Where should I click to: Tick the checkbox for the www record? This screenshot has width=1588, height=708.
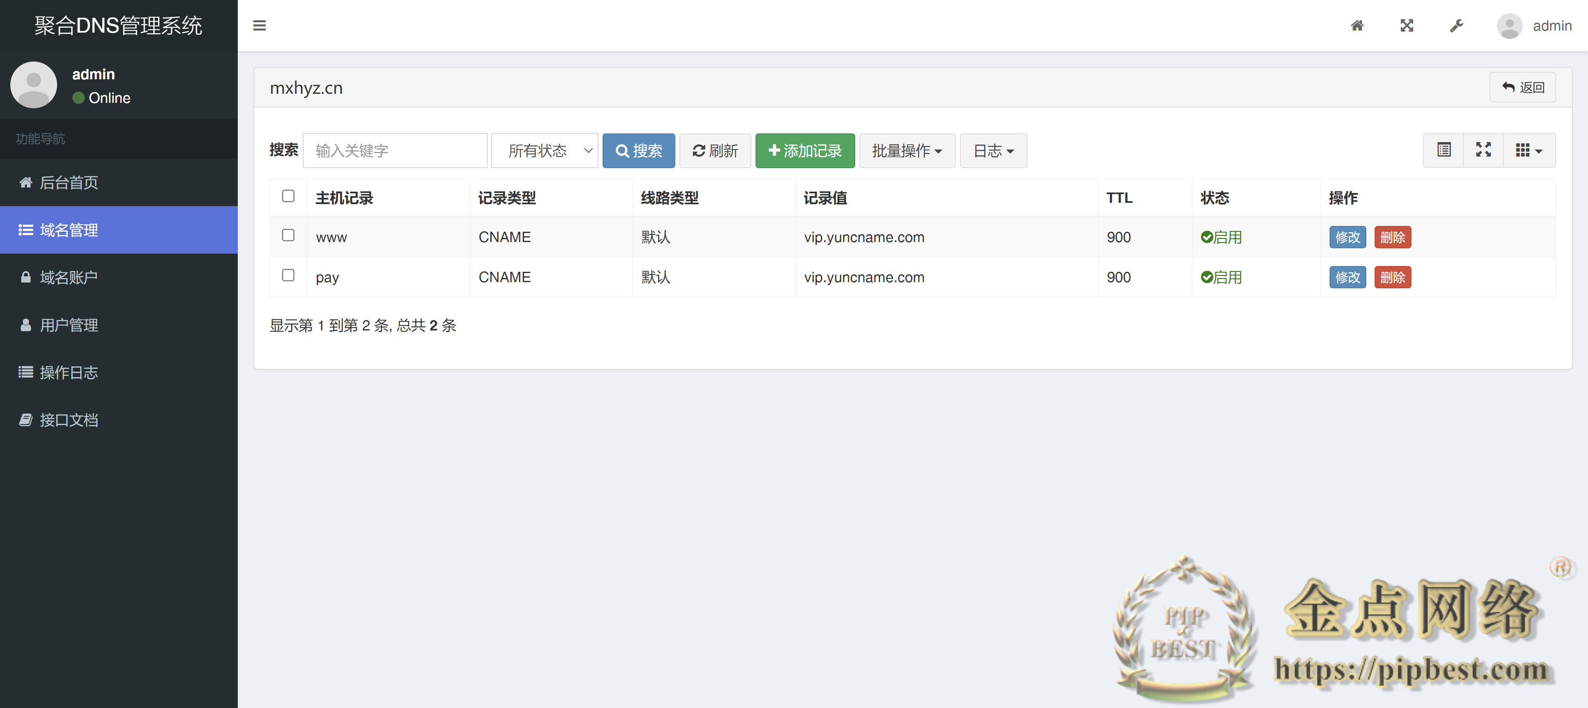pos(288,236)
